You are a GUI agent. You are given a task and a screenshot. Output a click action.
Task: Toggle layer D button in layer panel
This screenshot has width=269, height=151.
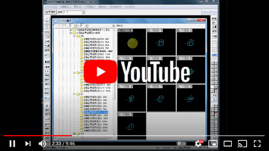216,126
